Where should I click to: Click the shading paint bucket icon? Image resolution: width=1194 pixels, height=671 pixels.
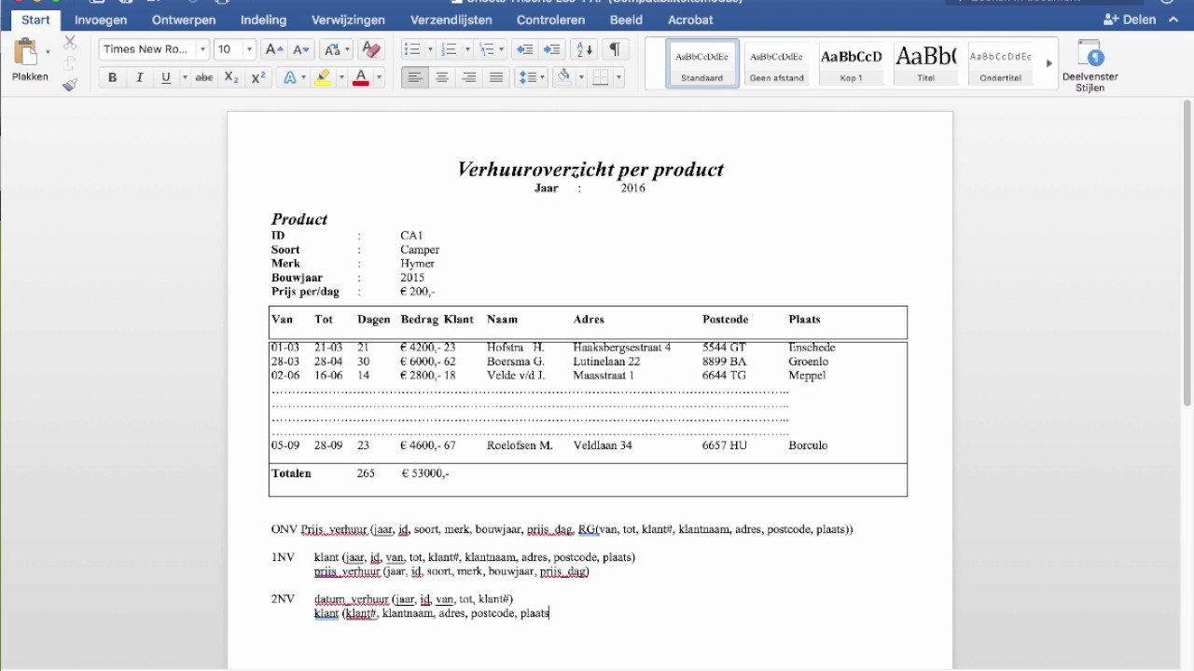(x=562, y=77)
